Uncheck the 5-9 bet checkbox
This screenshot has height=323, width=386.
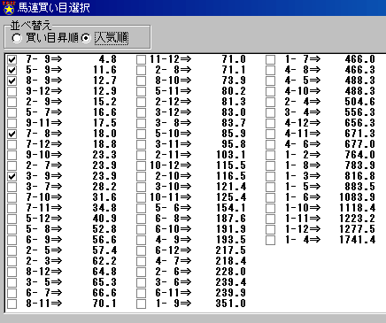coord(12,70)
